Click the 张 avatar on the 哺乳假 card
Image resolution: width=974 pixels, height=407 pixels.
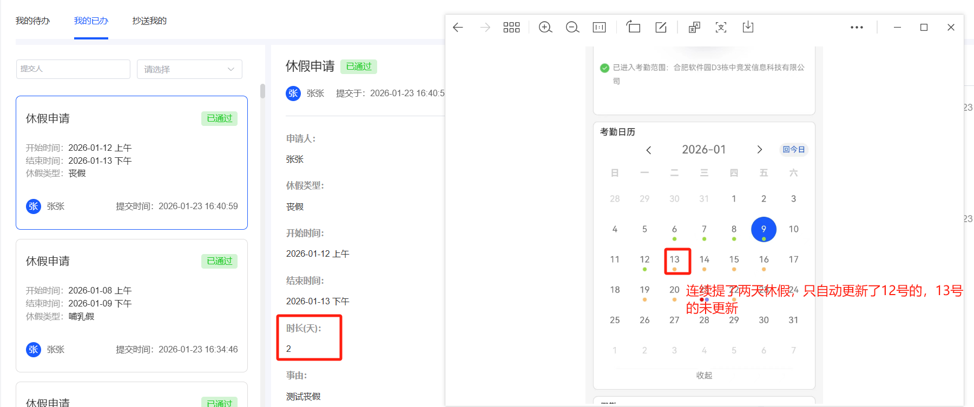coord(34,350)
